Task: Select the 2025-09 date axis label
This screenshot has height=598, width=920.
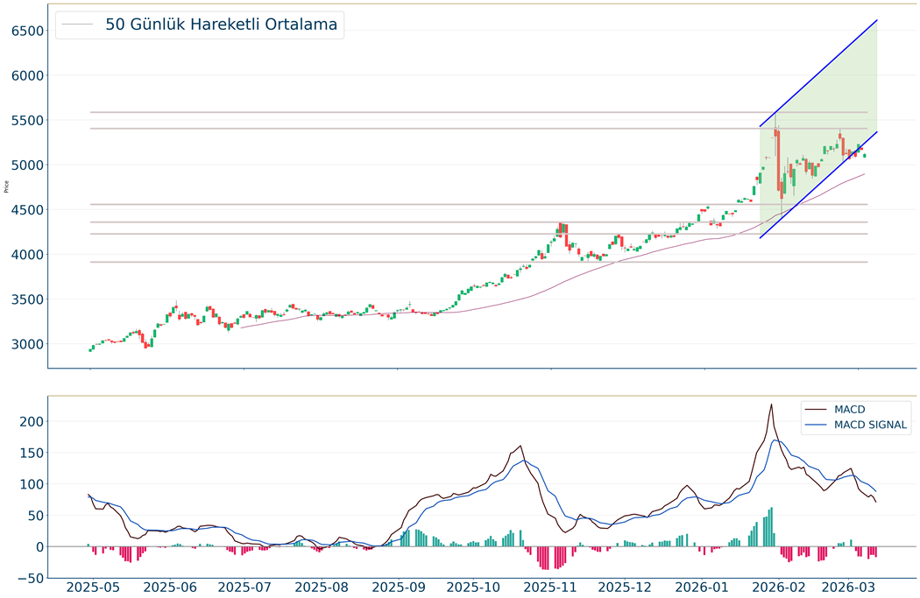Action: tap(398, 587)
